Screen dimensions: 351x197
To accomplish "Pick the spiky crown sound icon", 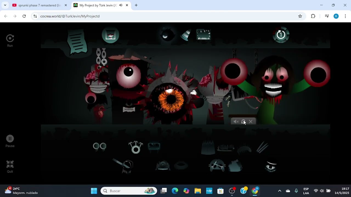I will [x=208, y=147].
